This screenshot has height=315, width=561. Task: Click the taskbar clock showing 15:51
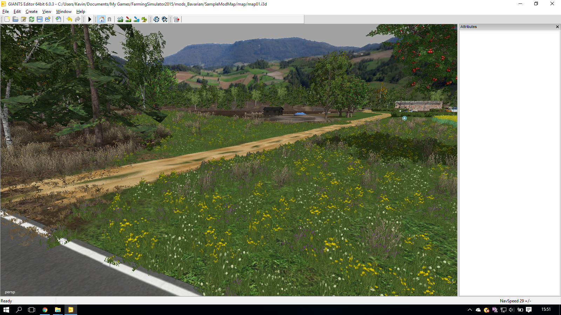[546, 309]
